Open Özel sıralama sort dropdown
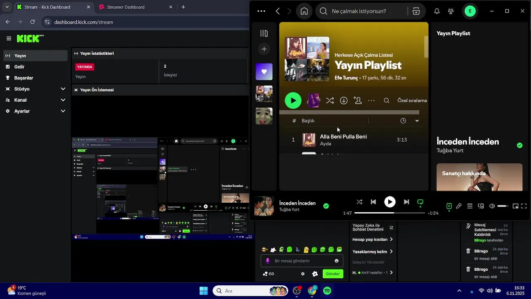This screenshot has height=299, width=531. click(x=412, y=100)
